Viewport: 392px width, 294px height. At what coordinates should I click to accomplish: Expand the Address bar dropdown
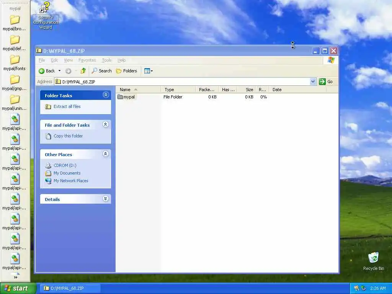coord(313,82)
